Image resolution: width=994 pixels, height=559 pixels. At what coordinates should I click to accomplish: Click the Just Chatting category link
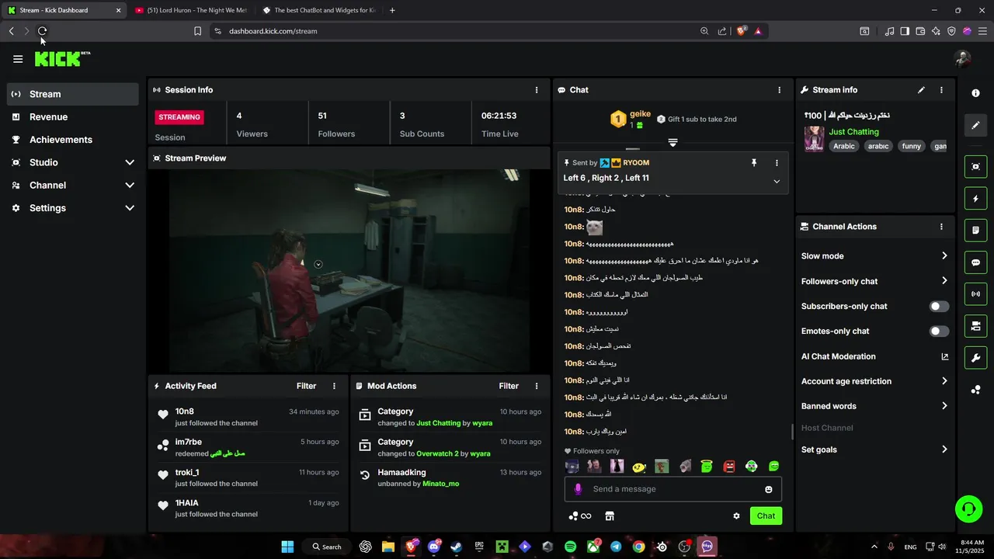tap(853, 132)
